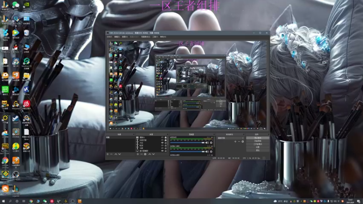363x204 pixels.
Task: Open source properties gear in Sources panel
Action: (x=145, y=154)
